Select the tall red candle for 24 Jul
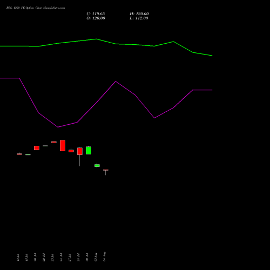270x270 pixels. [x=63, y=145]
